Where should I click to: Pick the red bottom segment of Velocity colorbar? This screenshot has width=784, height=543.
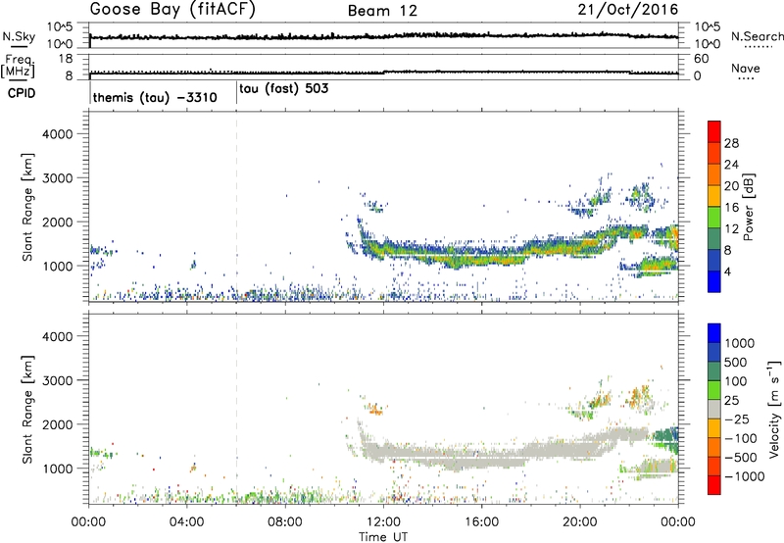click(714, 485)
